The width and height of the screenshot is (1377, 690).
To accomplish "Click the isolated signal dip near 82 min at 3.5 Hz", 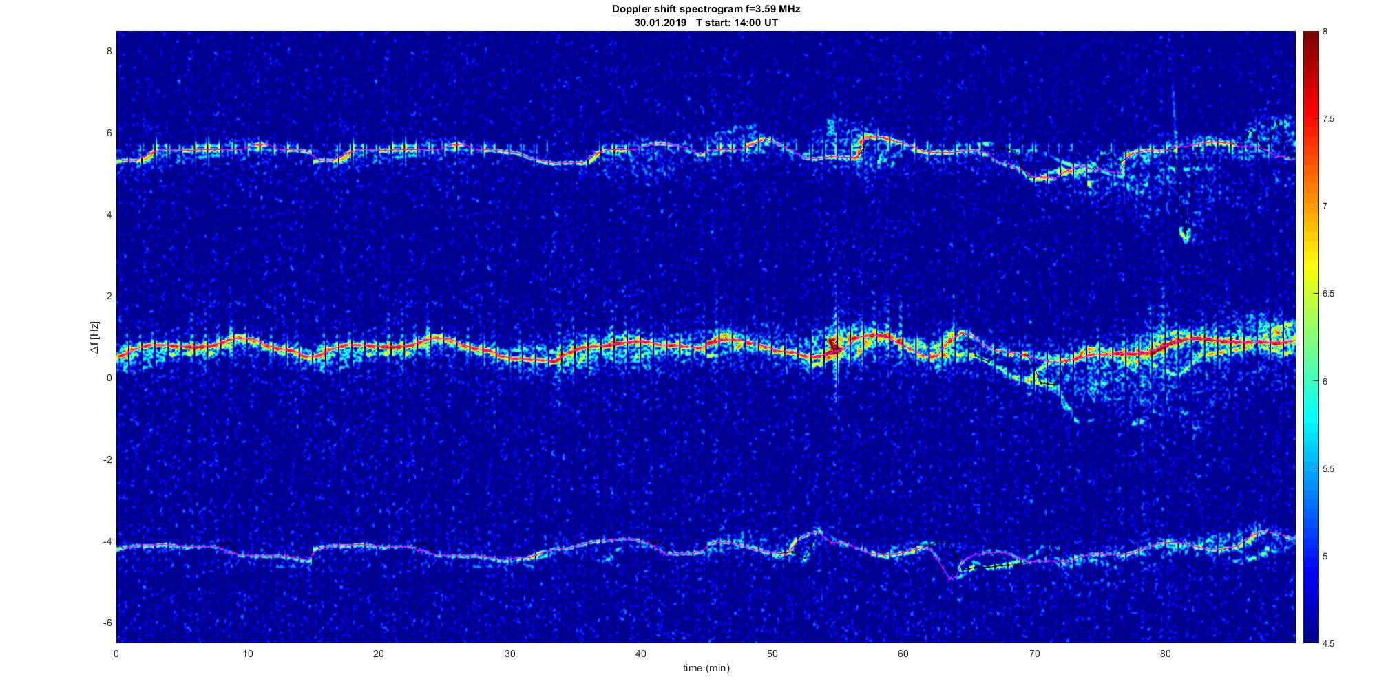I will (1185, 235).
